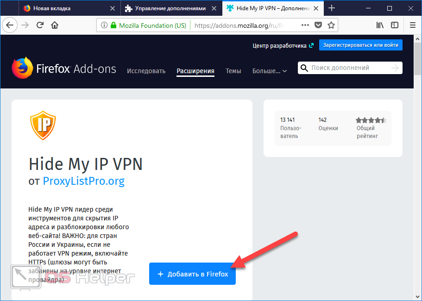Reload the current page
This screenshot has height=301, width=422.
40,25
